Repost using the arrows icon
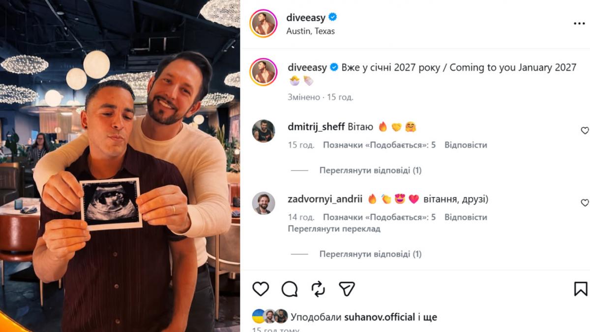 [319, 289]
